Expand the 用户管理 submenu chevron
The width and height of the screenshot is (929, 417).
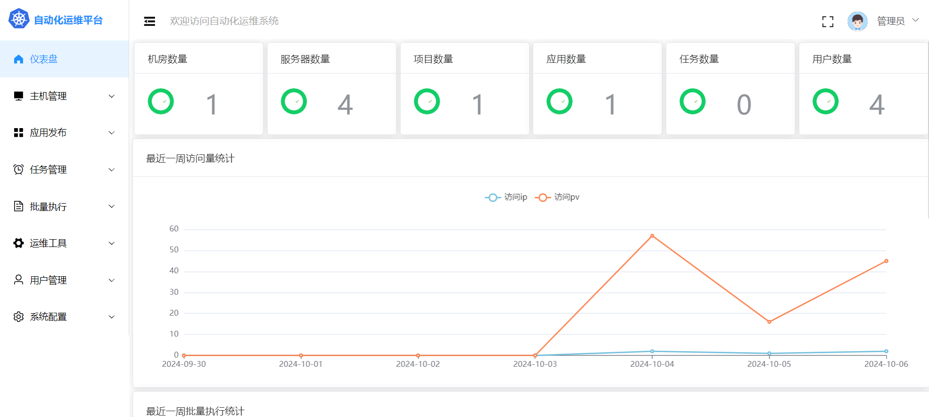coord(112,280)
